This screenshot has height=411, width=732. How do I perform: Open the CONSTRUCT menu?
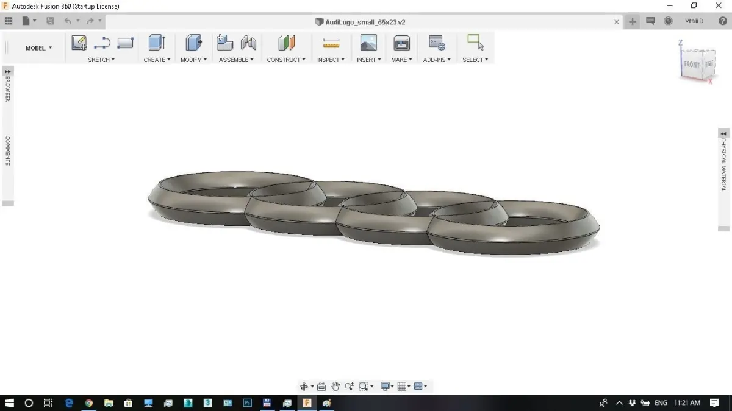tap(286, 60)
